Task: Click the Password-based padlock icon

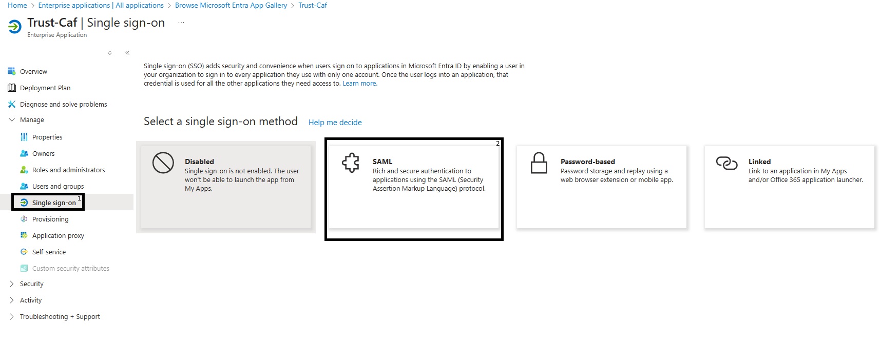Action: (539, 163)
